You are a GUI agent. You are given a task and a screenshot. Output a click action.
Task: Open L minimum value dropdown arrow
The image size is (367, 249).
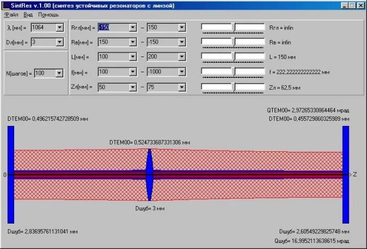point(133,57)
